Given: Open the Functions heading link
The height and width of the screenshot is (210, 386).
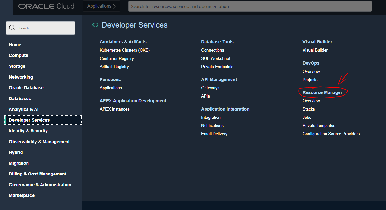Looking at the screenshot, I should point(110,80).
